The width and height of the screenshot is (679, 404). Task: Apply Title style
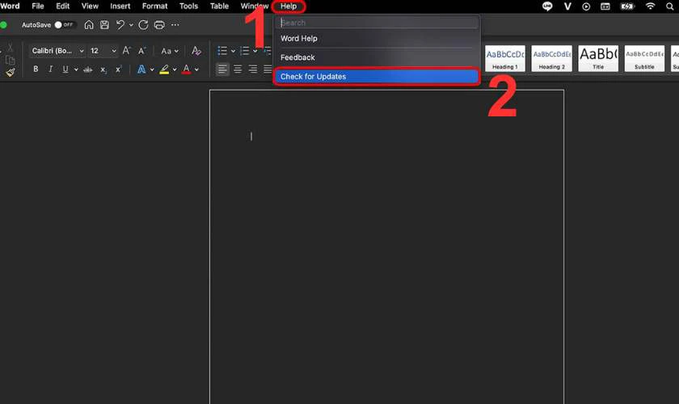pos(598,58)
